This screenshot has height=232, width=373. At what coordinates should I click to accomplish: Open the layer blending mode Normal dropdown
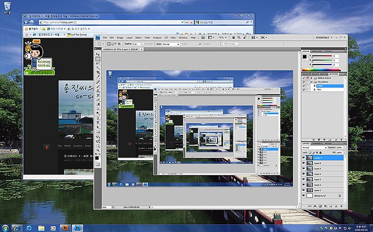(x=314, y=148)
